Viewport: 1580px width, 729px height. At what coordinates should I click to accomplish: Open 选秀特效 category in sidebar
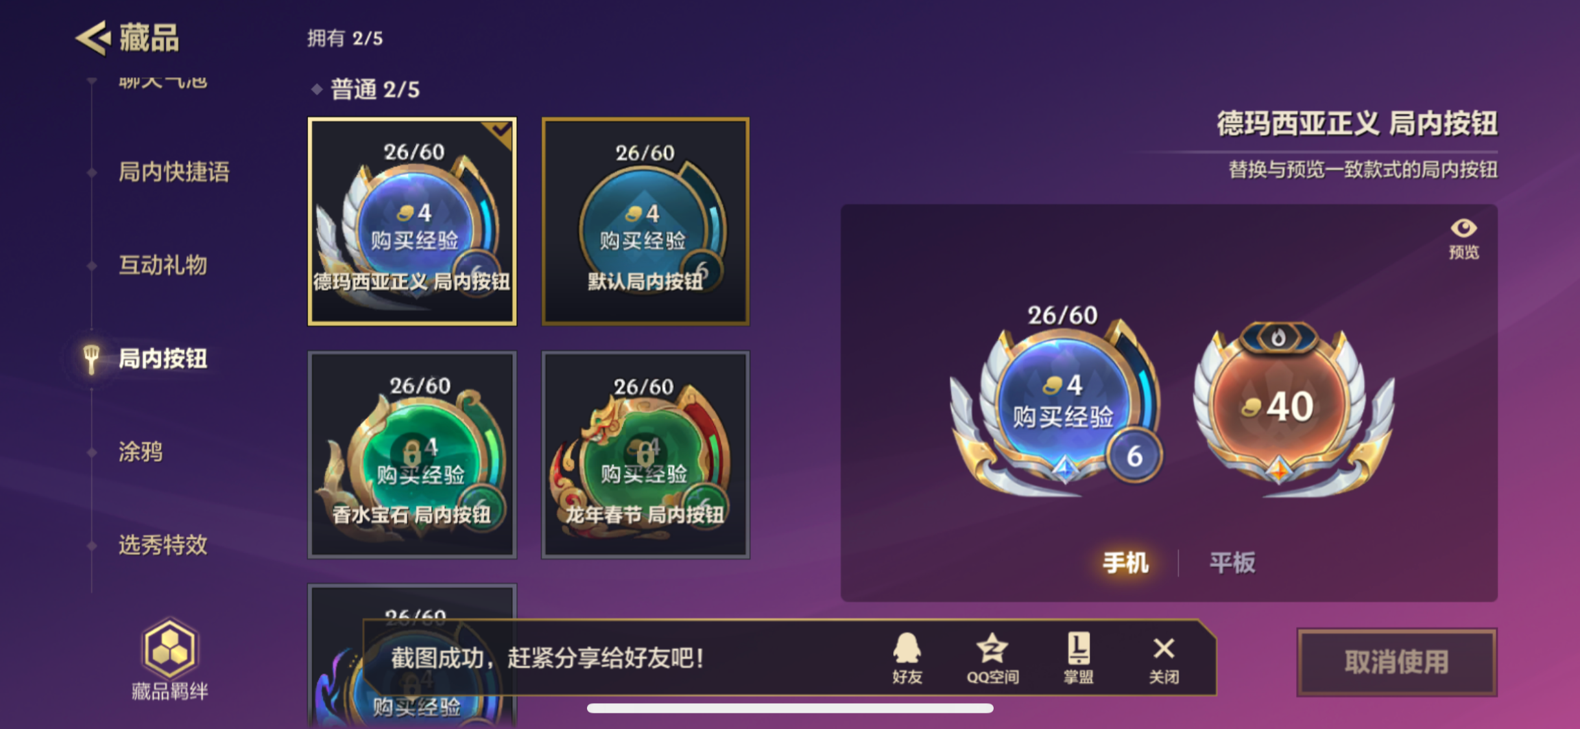click(163, 545)
